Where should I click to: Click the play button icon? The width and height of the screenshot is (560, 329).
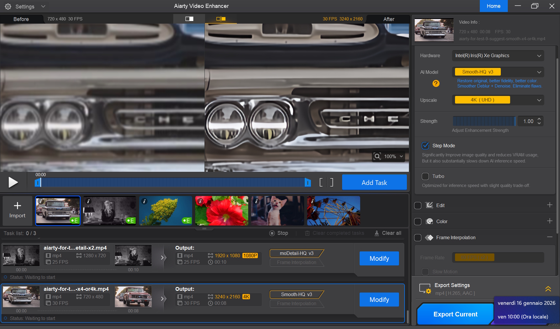pyautogui.click(x=13, y=183)
